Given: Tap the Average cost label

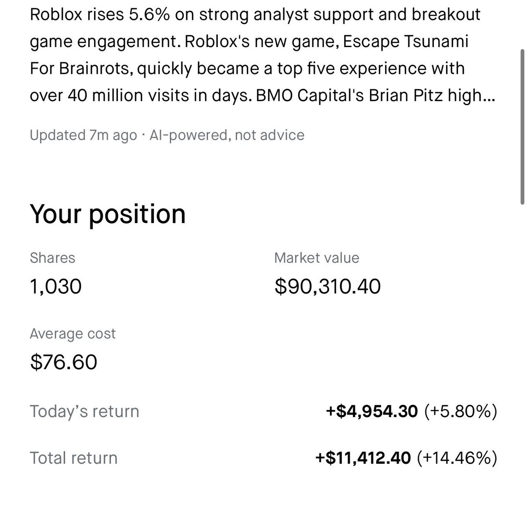Looking at the screenshot, I should coord(73,334).
